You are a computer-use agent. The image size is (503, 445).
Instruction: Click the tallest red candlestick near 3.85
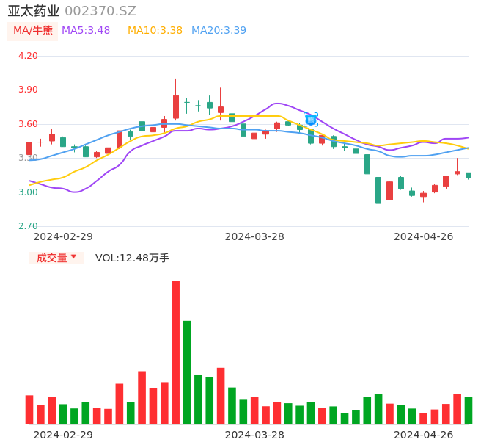click(176, 106)
